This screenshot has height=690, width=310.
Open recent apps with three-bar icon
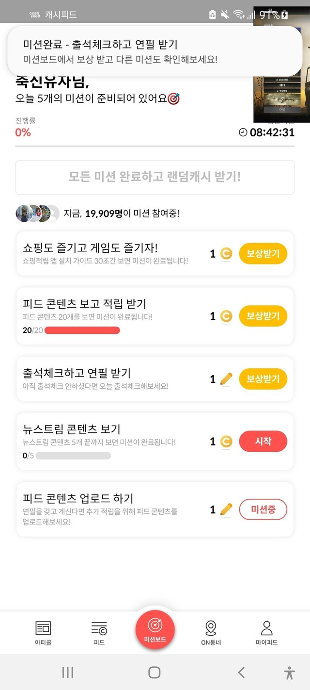pos(68,672)
